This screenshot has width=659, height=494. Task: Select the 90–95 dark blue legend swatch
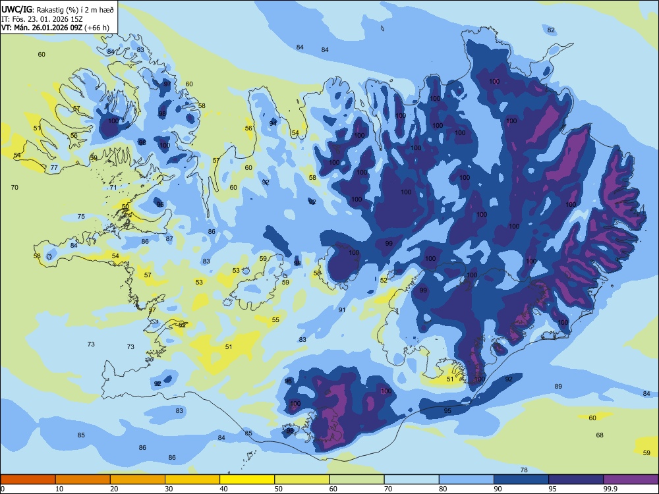[521, 480]
